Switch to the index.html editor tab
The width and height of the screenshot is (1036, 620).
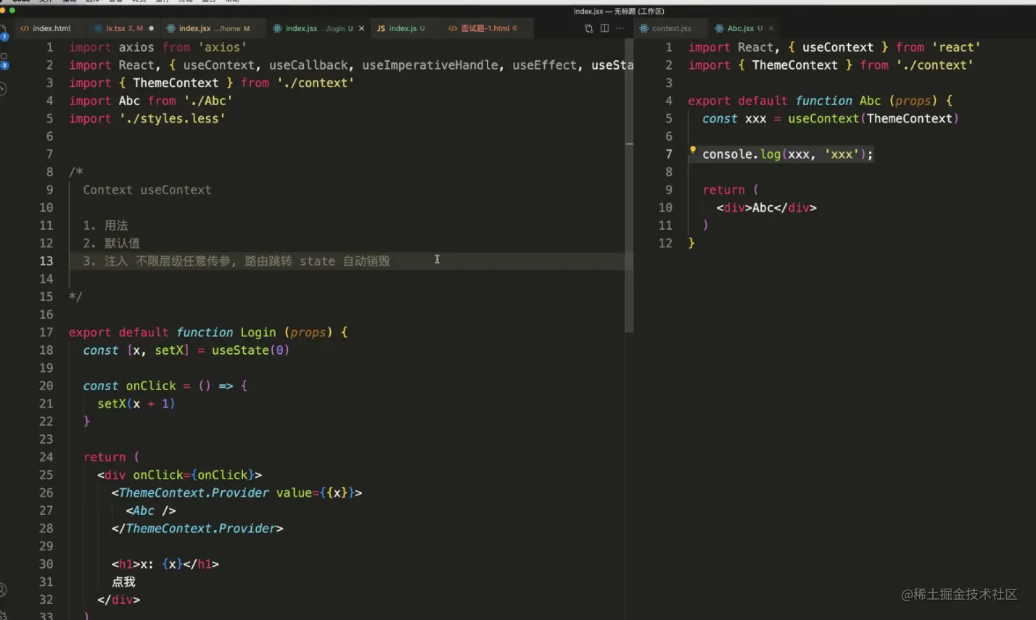(51, 28)
